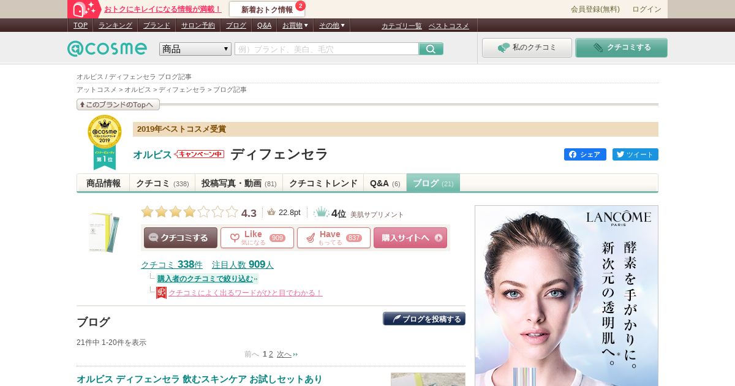
Task: Open blog post オルビス ディフェンセラ 飲むスキンケア
Action: click(200, 379)
